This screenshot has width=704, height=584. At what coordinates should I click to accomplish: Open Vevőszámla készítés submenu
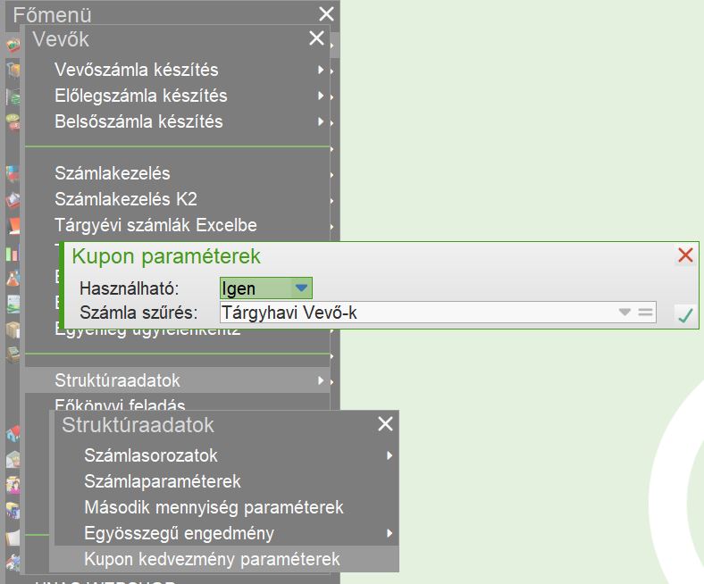click(178, 70)
